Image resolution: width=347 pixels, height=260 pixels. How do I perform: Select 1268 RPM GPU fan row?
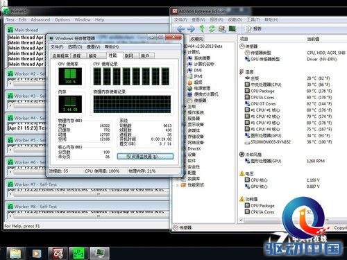coord(285,161)
